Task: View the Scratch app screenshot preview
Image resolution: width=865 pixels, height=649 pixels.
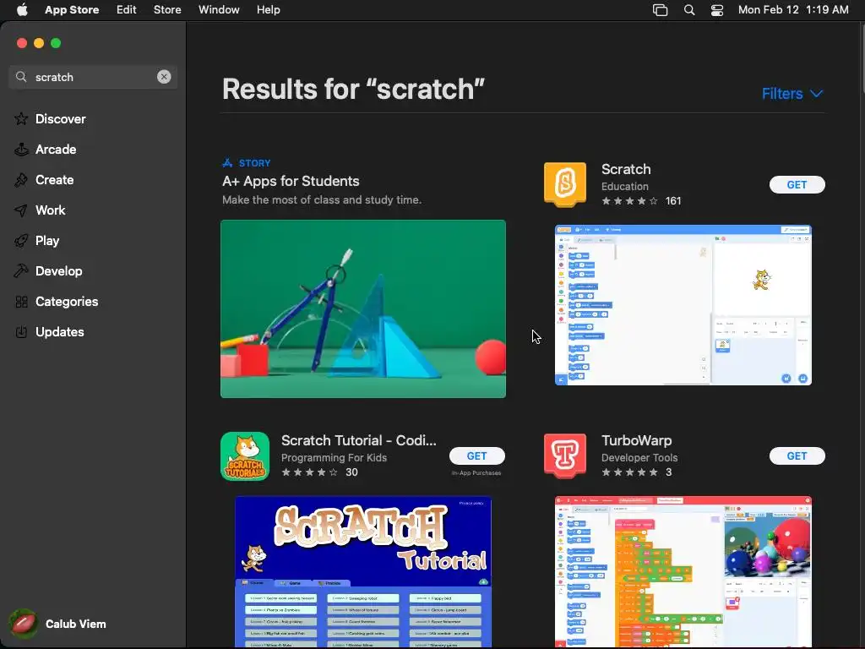Action: point(683,305)
